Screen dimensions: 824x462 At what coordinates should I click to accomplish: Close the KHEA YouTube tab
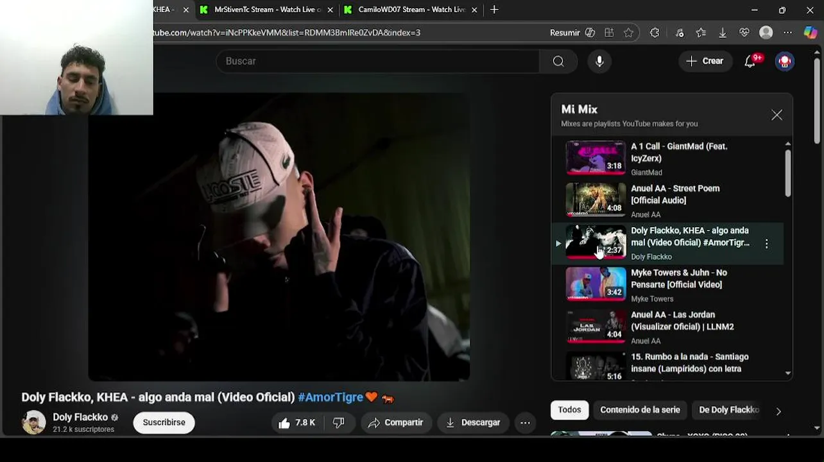point(185,10)
